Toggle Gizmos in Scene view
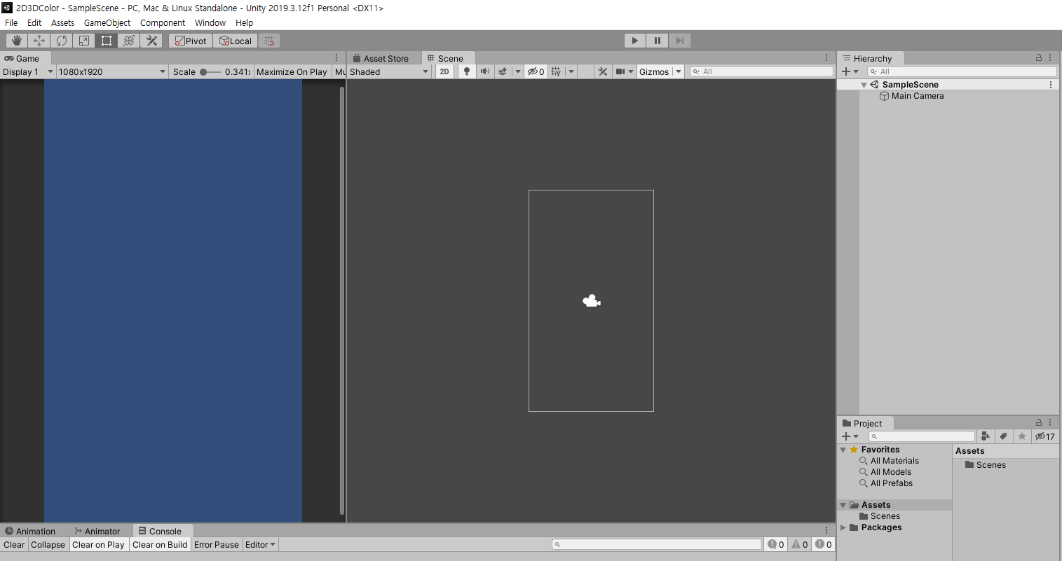1062x561 pixels. 654,71
